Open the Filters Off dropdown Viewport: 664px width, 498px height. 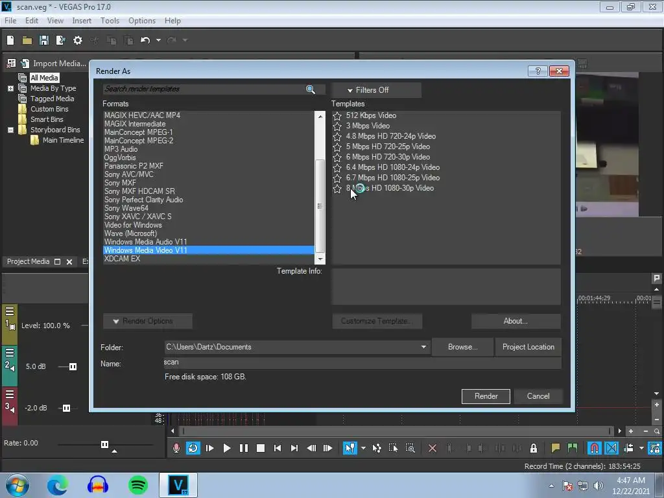click(376, 90)
